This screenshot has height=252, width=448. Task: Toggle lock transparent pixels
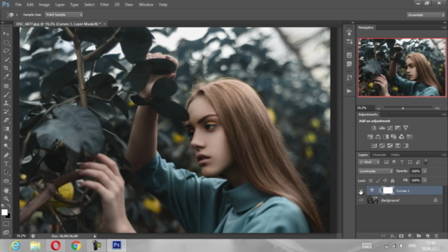pyautogui.click(x=371, y=181)
